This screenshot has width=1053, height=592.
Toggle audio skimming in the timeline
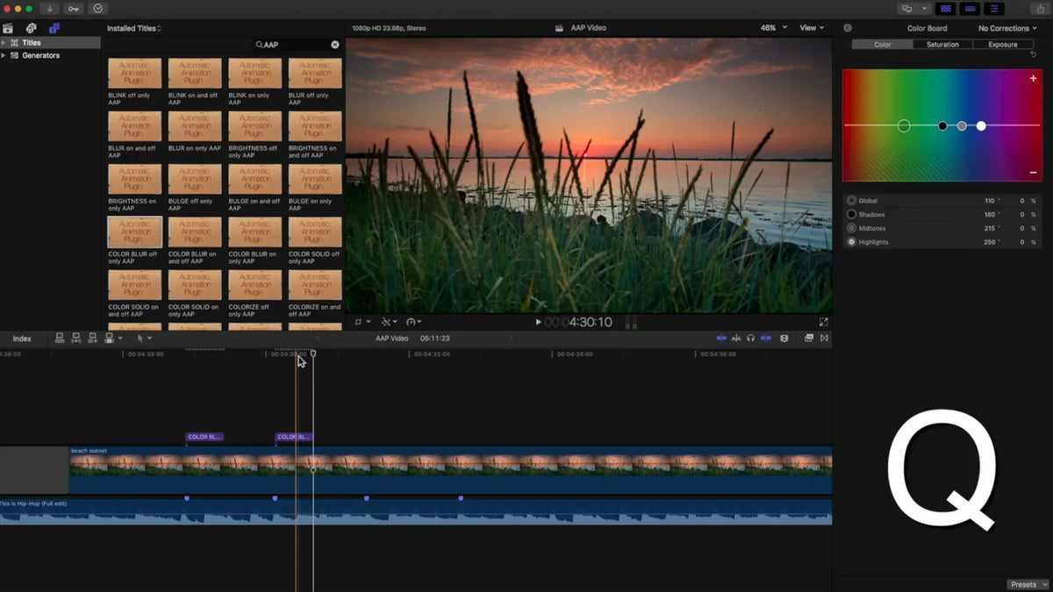click(x=736, y=338)
